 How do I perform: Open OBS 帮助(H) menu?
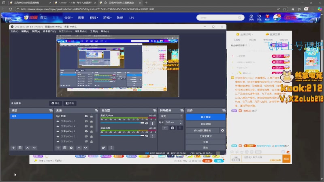pos(105,32)
